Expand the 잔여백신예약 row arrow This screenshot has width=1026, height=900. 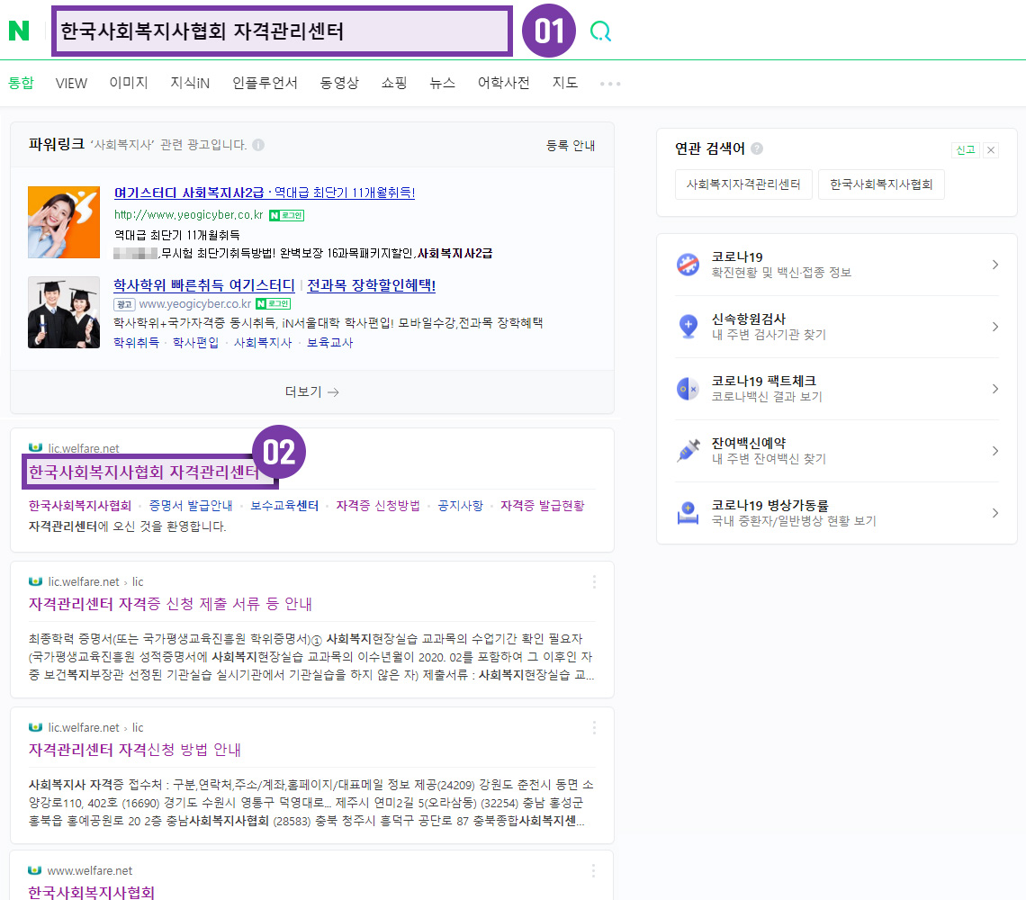pos(994,451)
